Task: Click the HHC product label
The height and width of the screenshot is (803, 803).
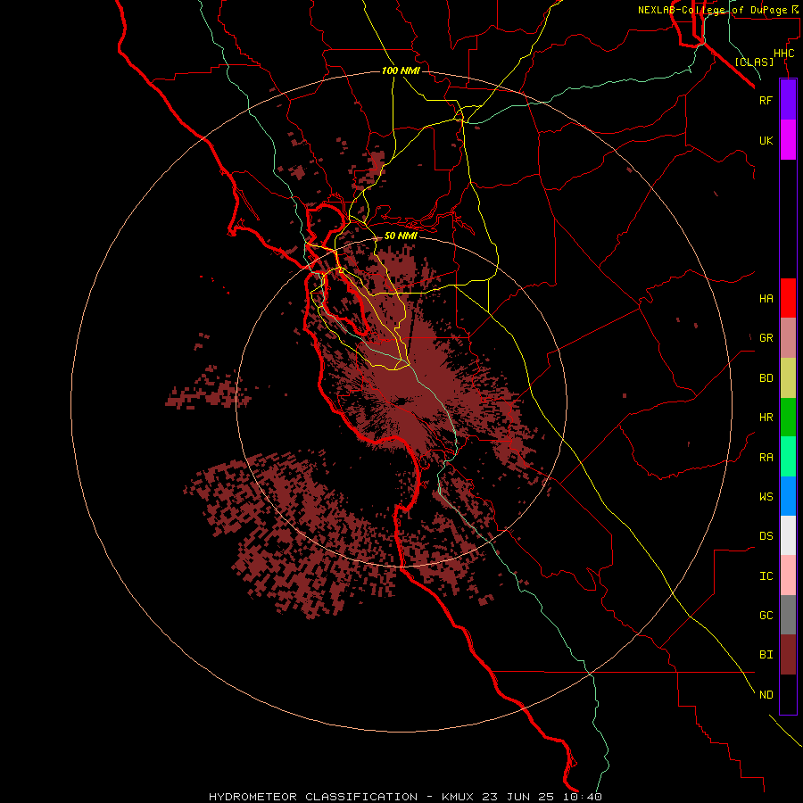Action: 783,54
